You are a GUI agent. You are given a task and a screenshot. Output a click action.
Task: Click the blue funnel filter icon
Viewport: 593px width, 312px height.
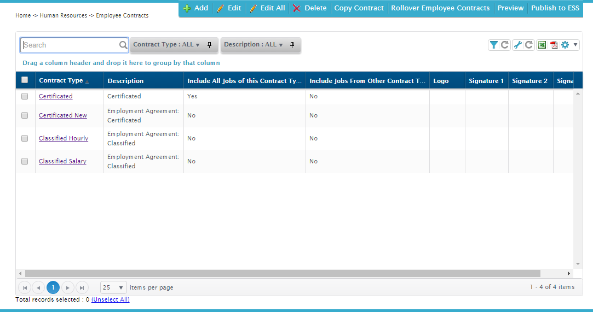click(x=493, y=45)
